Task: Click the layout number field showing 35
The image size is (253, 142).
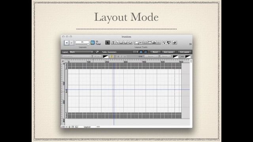Action: pyautogui.click(x=82, y=42)
